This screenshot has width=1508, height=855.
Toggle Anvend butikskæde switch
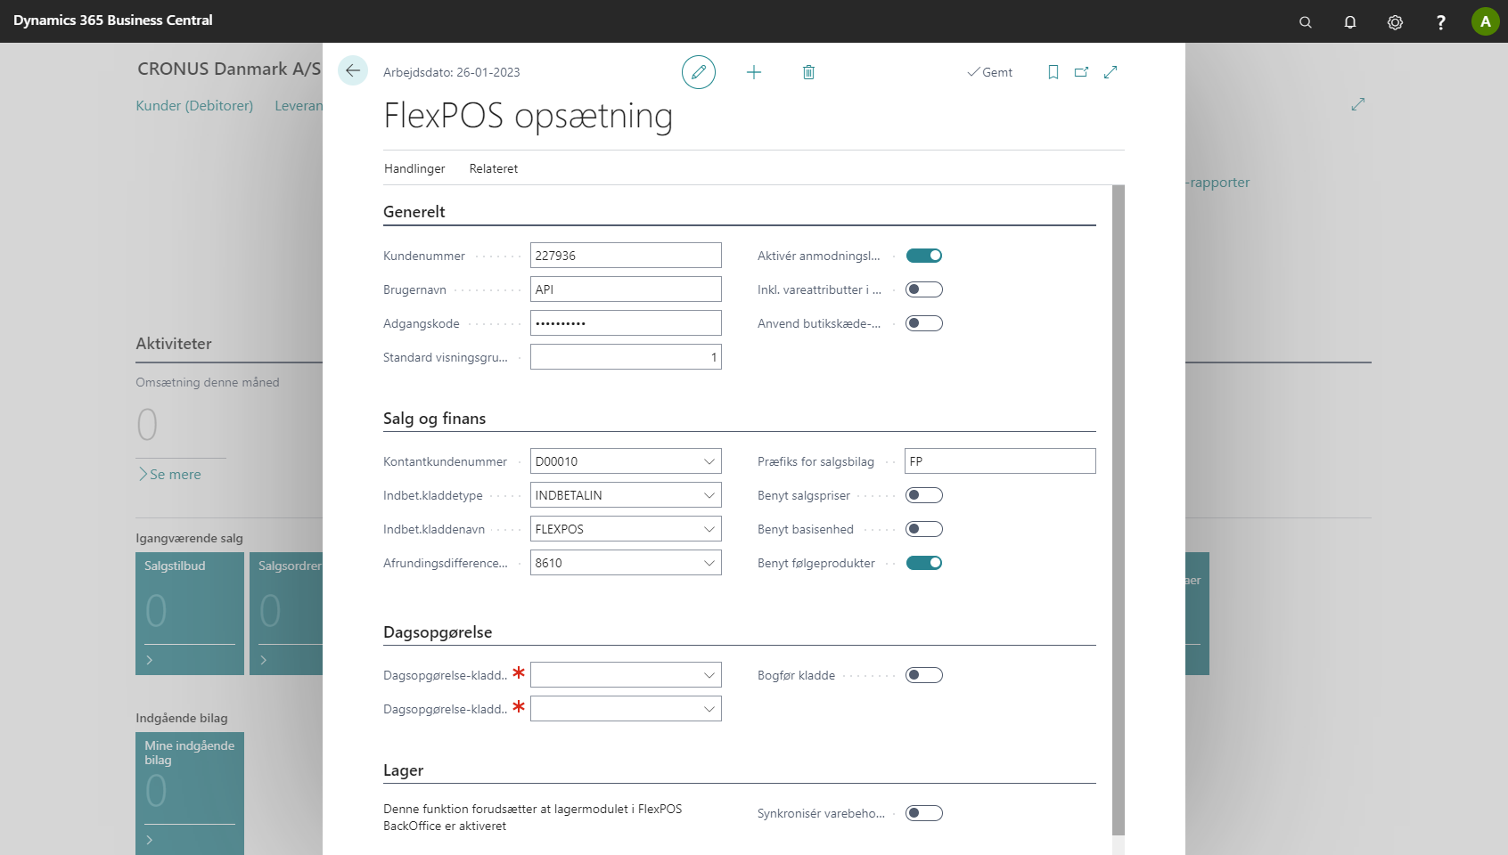(924, 323)
